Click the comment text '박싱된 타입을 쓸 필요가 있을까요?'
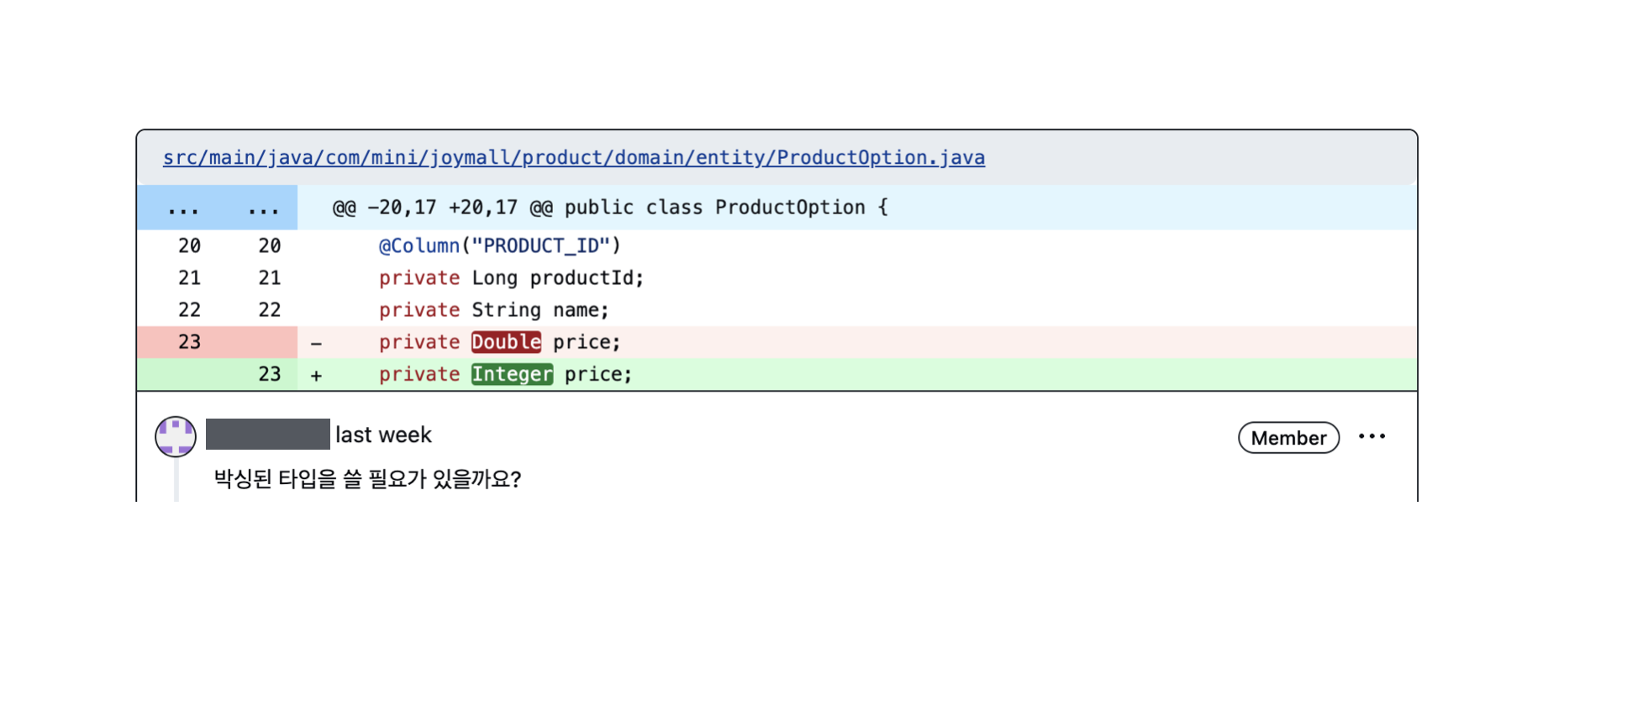 click(367, 479)
